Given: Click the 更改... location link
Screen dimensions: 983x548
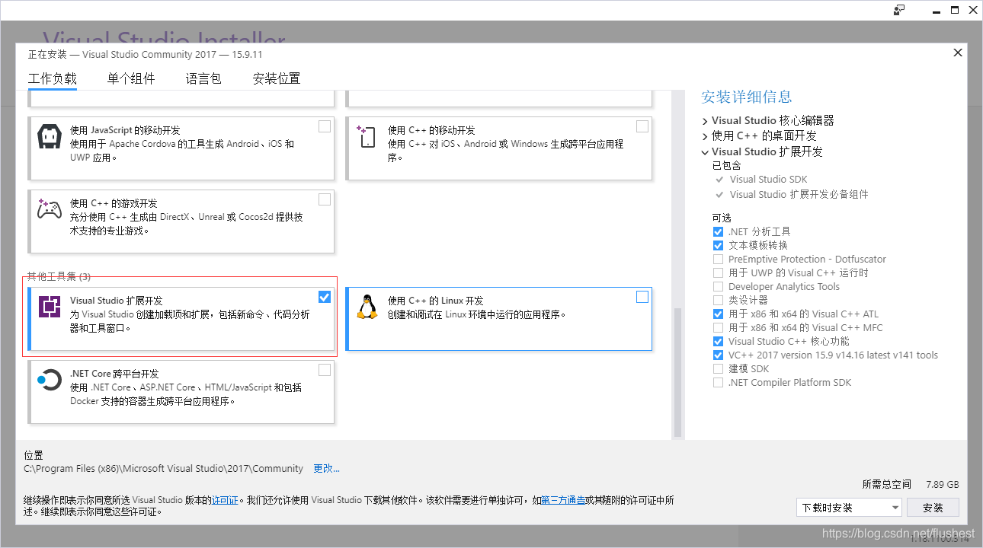Looking at the screenshot, I should click(x=327, y=468).
